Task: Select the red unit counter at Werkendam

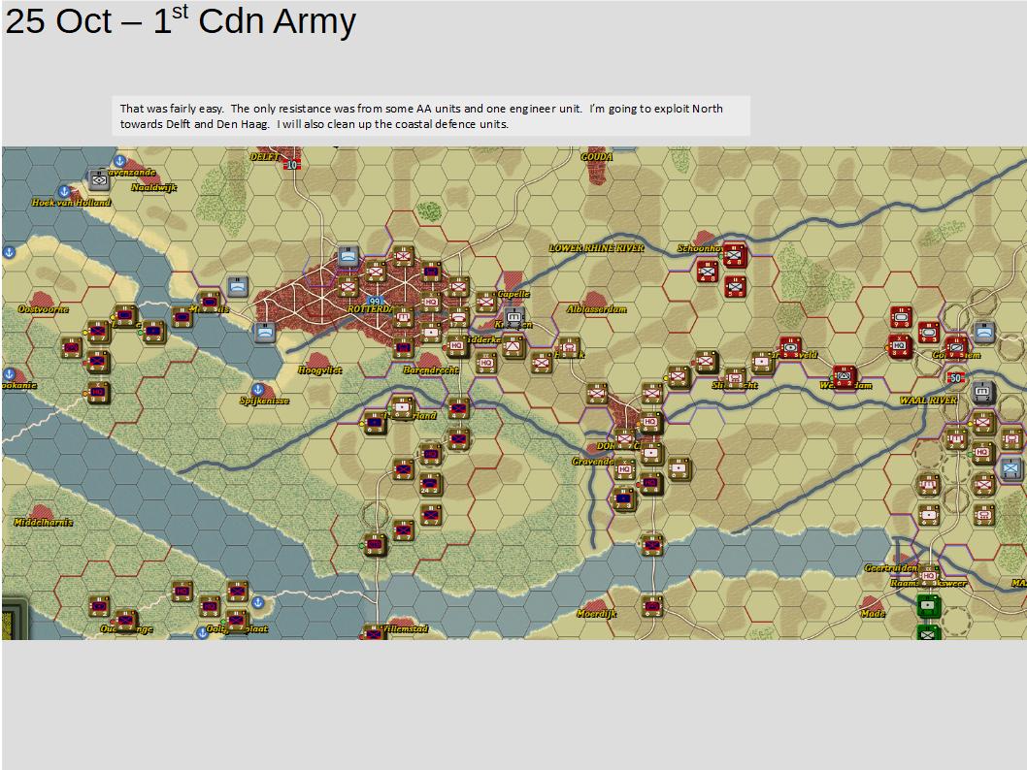Action: 844,377
